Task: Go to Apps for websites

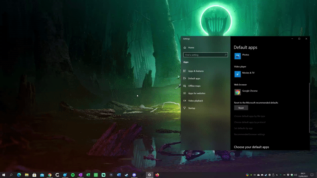Action: pos(197,93)
